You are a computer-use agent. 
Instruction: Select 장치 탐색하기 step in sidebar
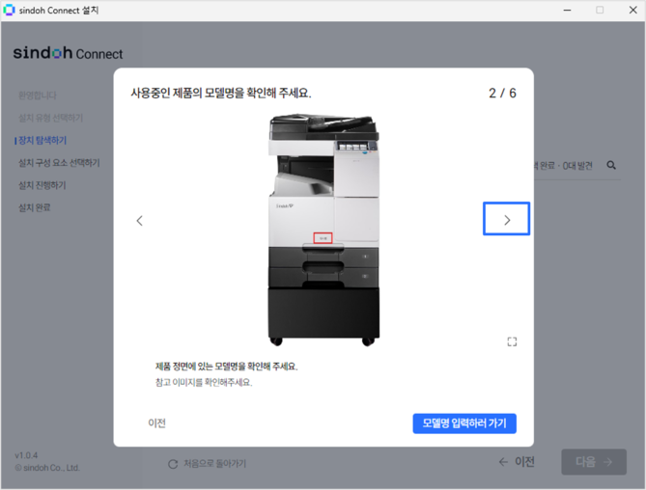point(42,140)
